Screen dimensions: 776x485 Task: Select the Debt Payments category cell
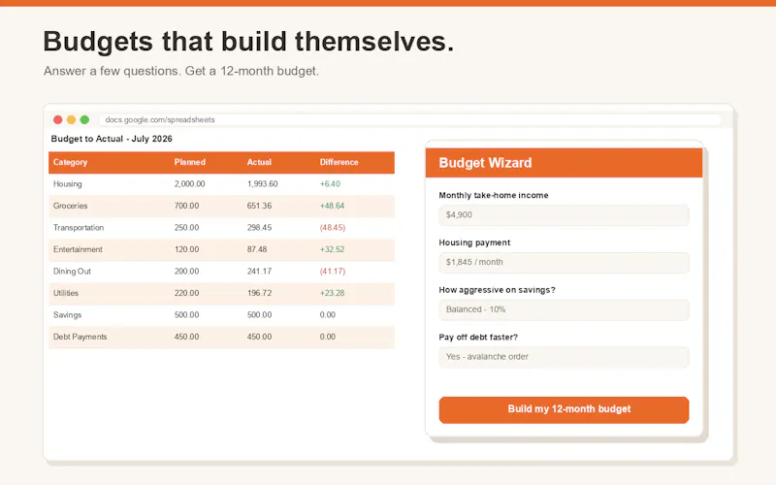(x=80, y=337)
